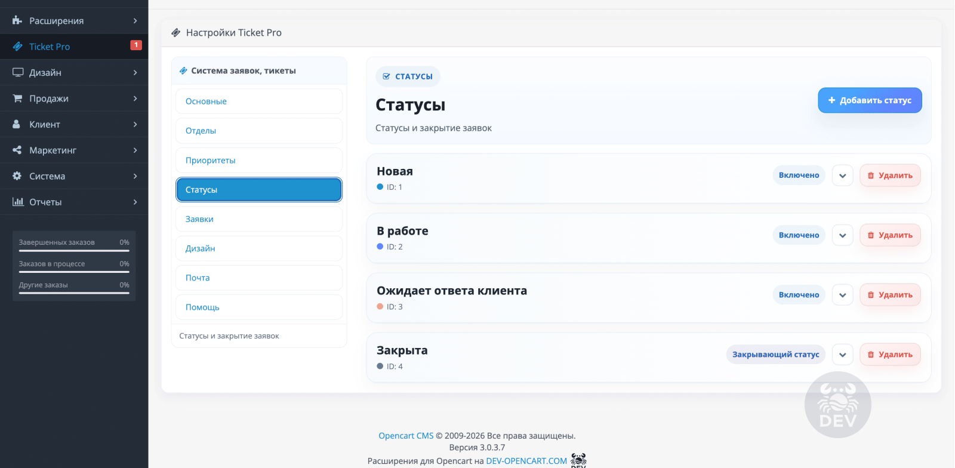Image resolution: width=955 pixels, height=468 pixels.
Task: Click Статусы и закрытие заявок sidebar caption
Action: point(229,336)
